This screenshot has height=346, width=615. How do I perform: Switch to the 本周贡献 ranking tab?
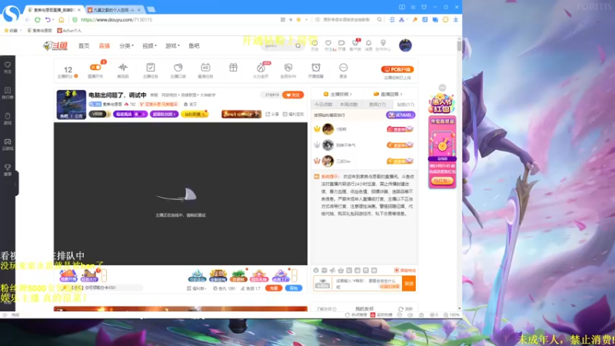point(349,105)
